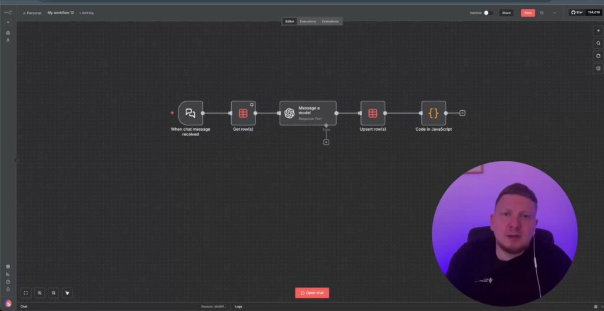
Task: Click the GitHub Star button
Action: [577, 12]
